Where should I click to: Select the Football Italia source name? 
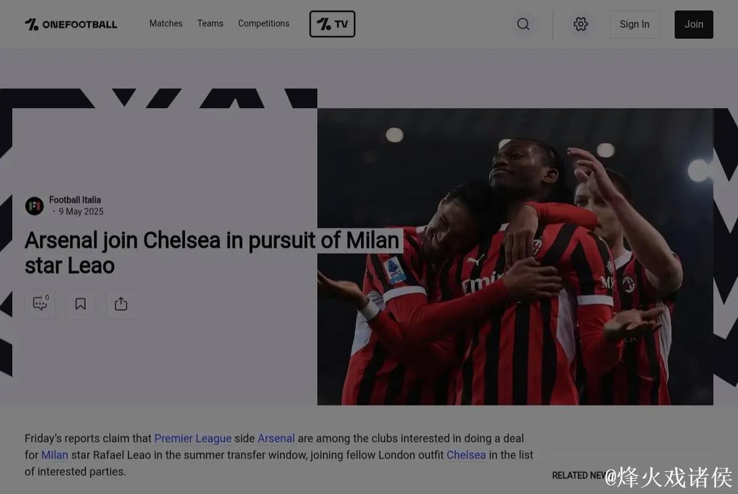pyautogui.click(x=75, y=200)
